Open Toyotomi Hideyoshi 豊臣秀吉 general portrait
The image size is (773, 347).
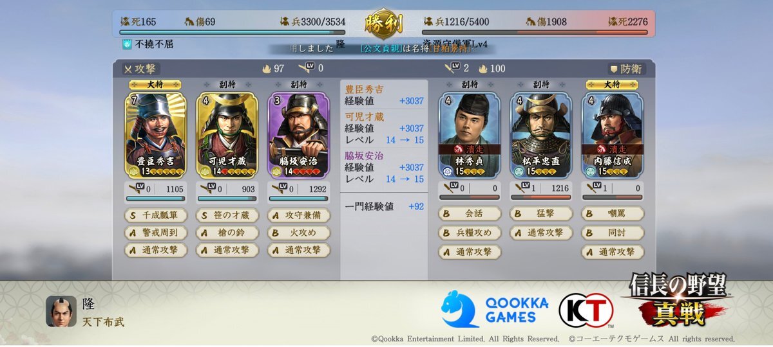tap(155, 134)
